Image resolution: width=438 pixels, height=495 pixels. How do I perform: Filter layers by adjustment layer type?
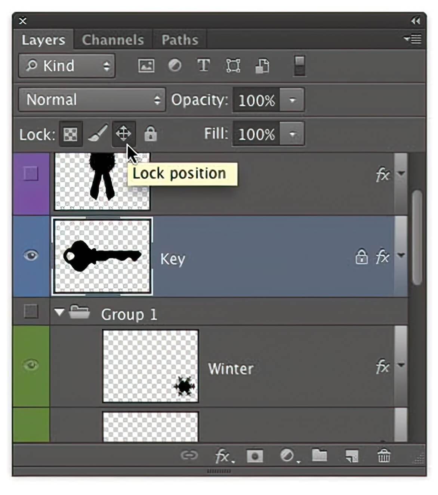coord(175,66)
